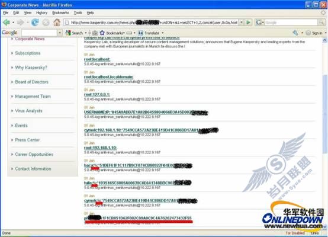The image size is (328, 237).
Task: Open the Bookmarks menu
Action: pos(60,13)
